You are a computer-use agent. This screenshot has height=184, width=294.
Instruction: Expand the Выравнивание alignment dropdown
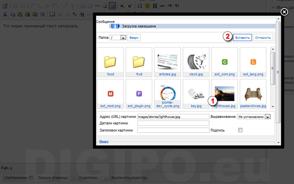coord(268,117)
